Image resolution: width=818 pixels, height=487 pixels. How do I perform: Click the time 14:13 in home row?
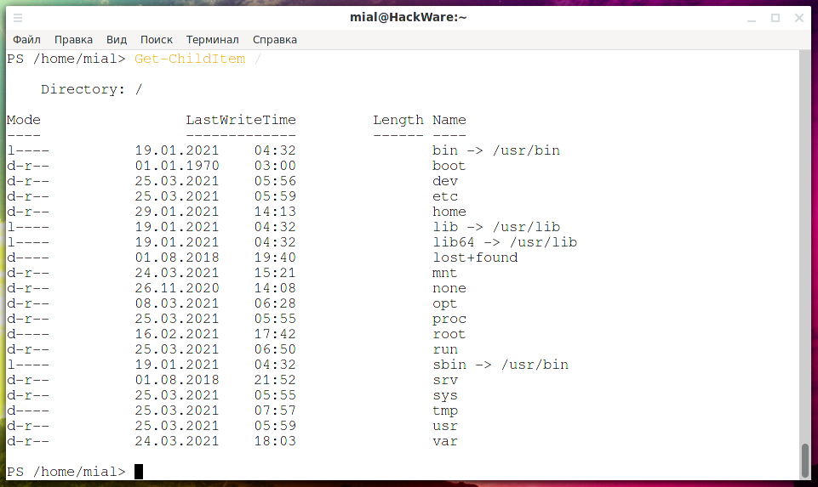point(275,212)
